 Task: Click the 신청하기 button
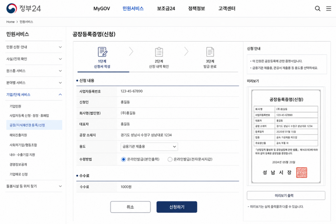[177, 207]
